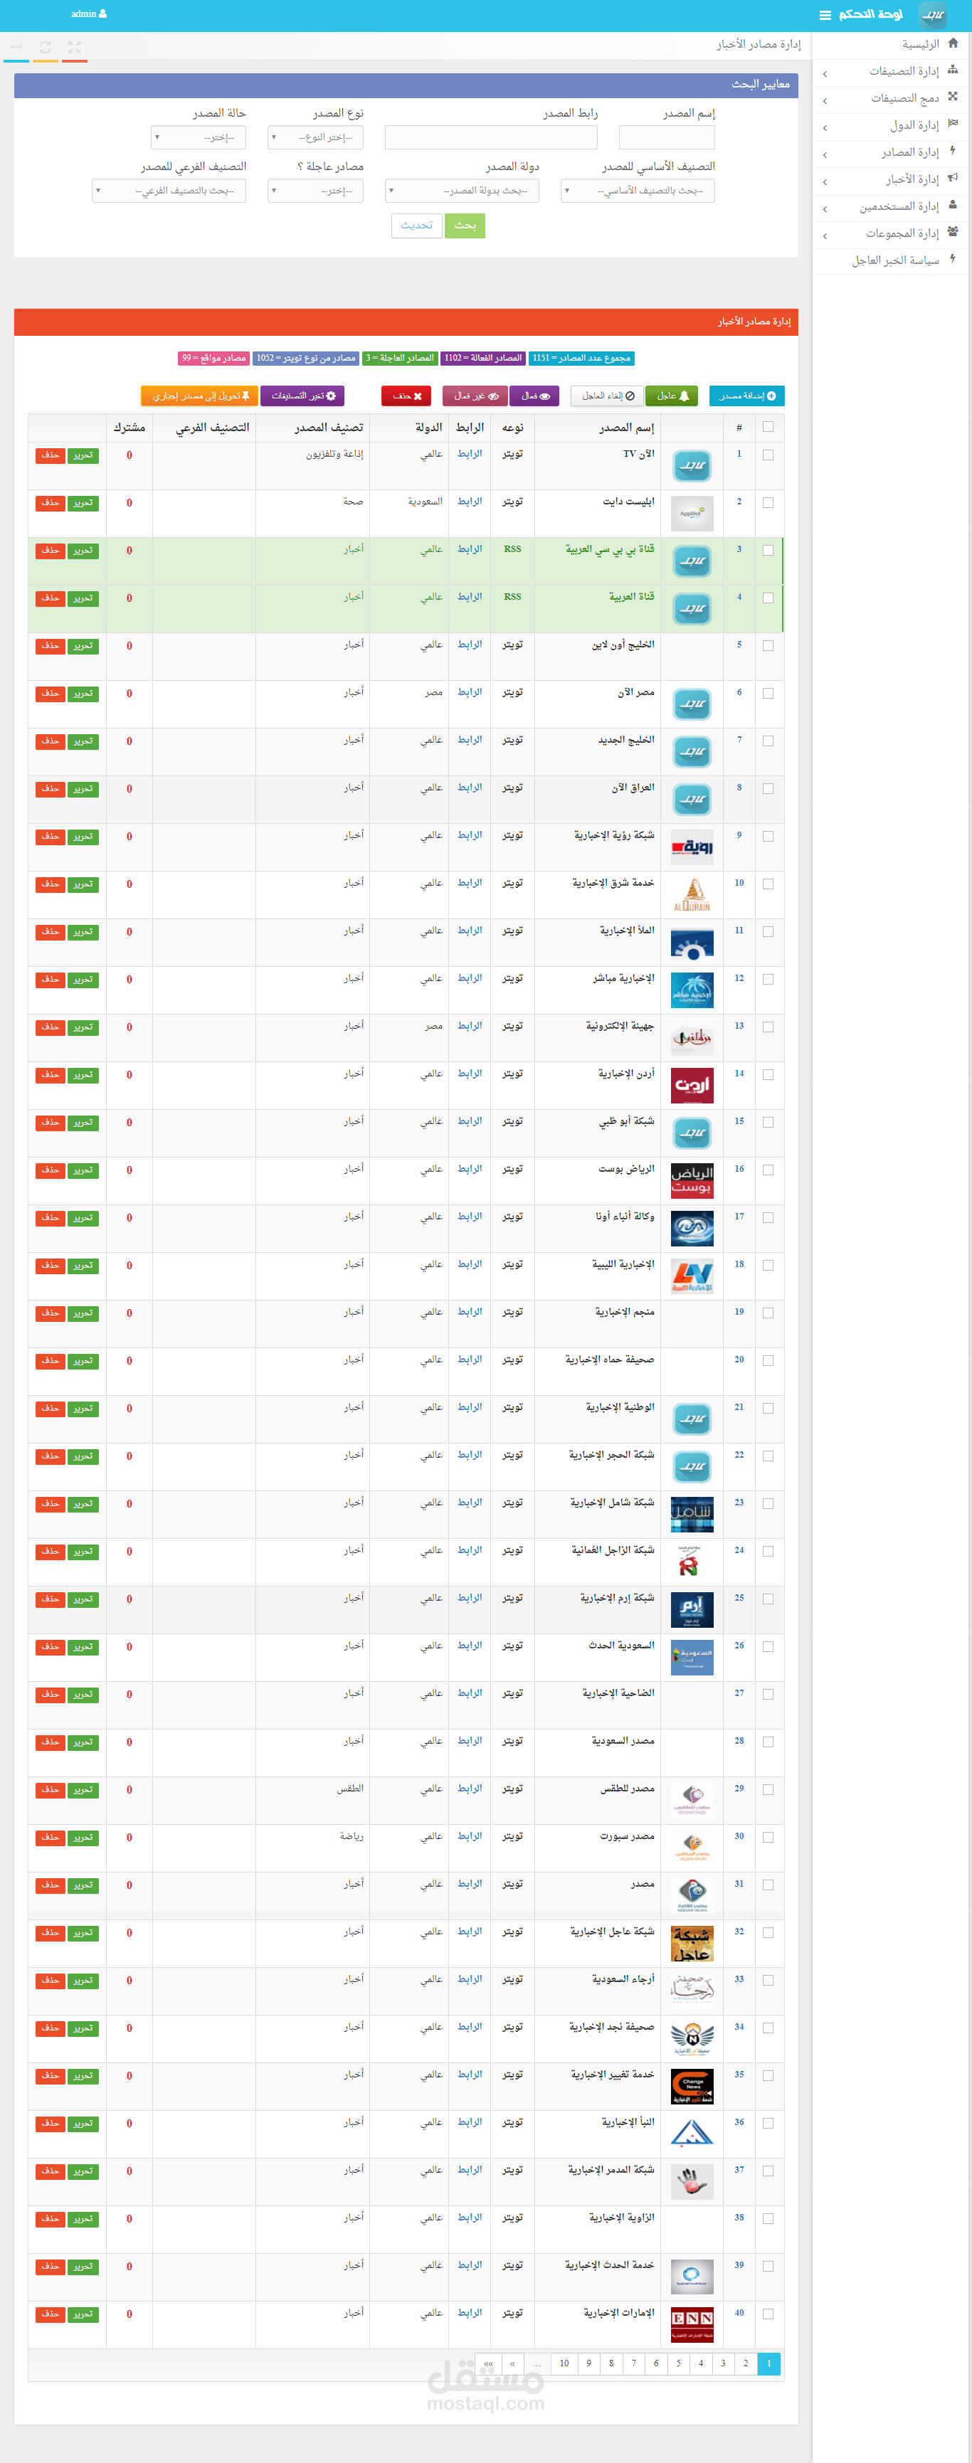The height and width of the screenshot is (2463, 972).
Task: Click the تحديث reset button
Action: click(x=416, y=226)
